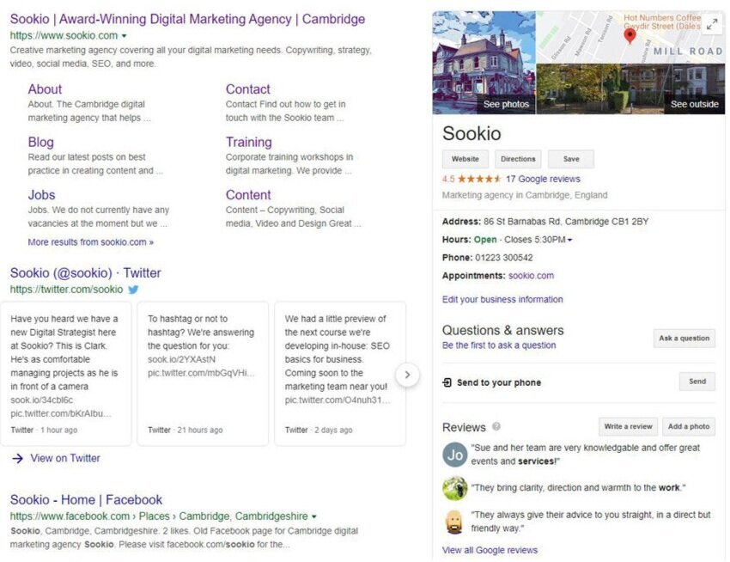Expand the map with the arrows icon
The height and width of the screenshot is (562, 730).
(712, 24)
